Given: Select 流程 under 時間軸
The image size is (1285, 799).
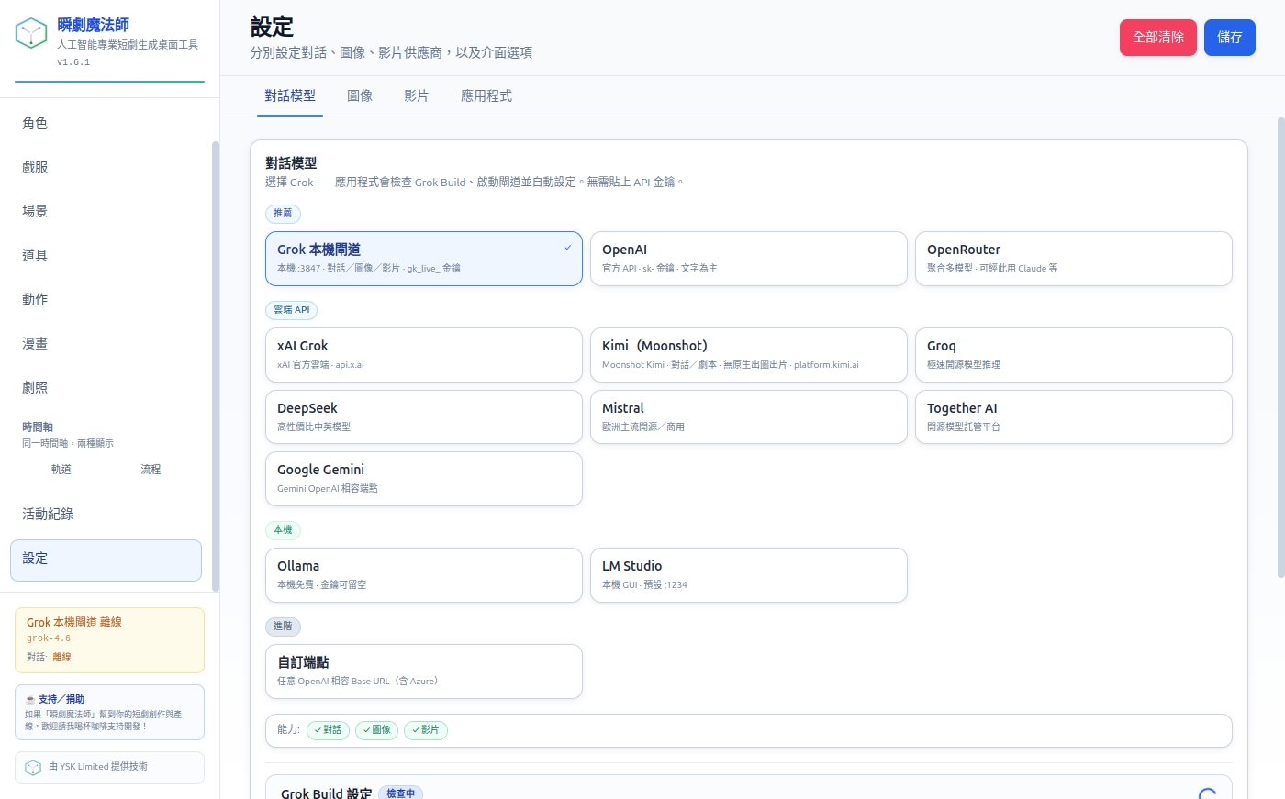Looking at the screenshot, I should click(151, 470).
